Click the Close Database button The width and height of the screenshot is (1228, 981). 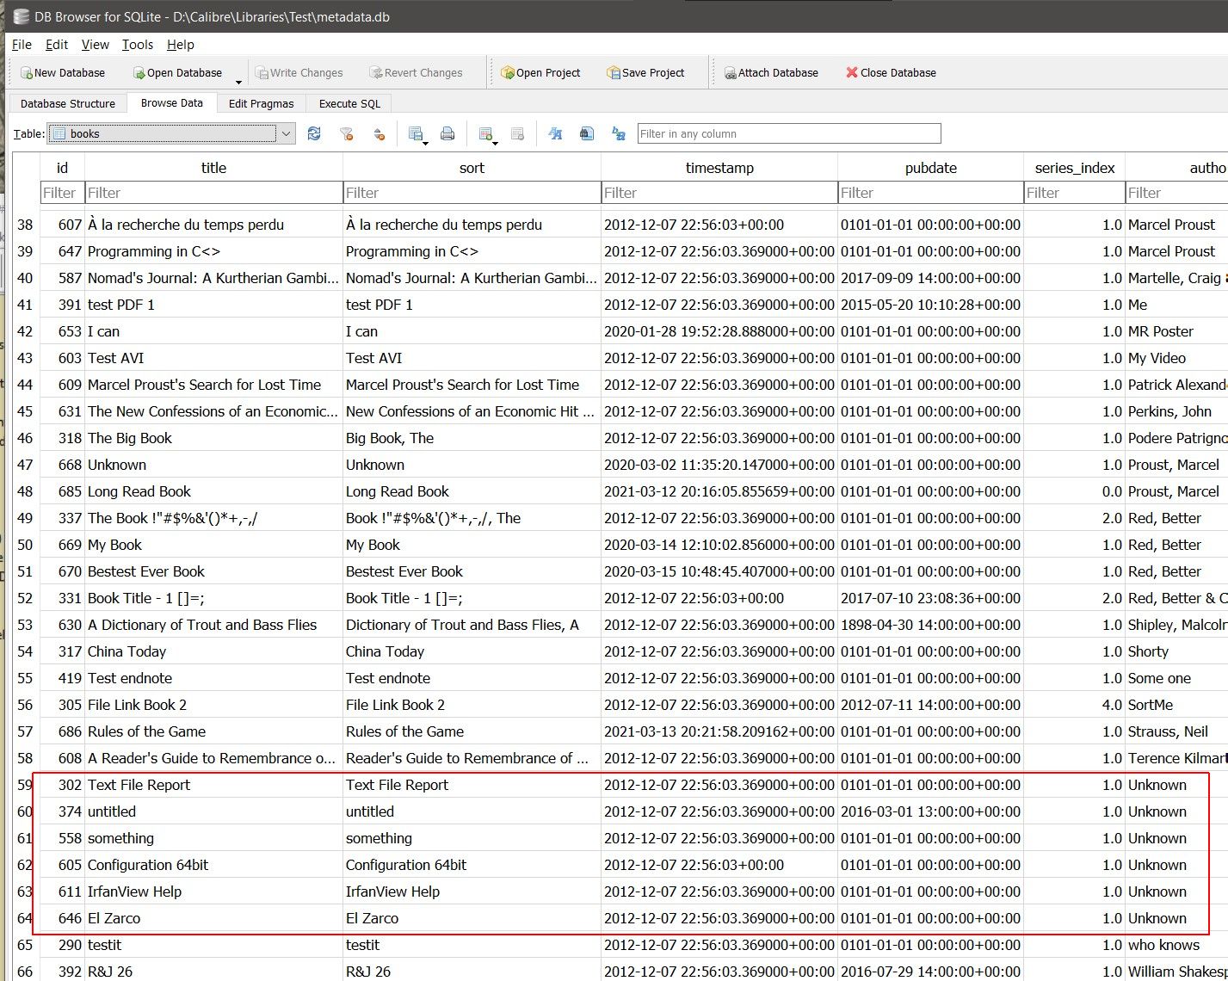tap(891, 73)
